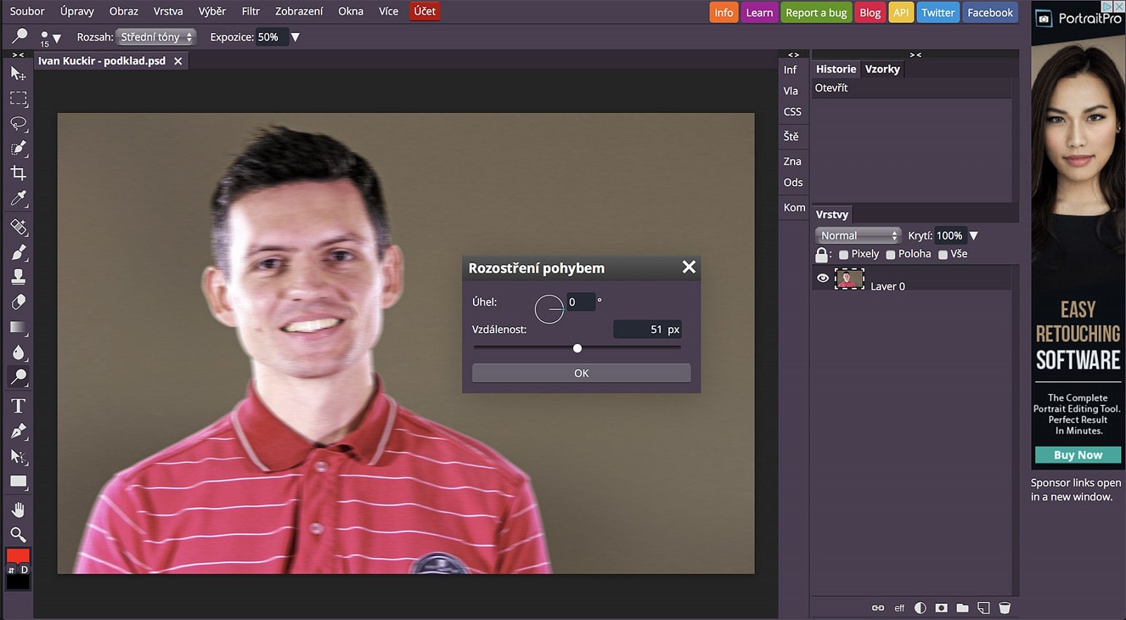Add adjustment layer half-circle icon
This screenshot has width=1126, height=620.
(x=920, y=608)
